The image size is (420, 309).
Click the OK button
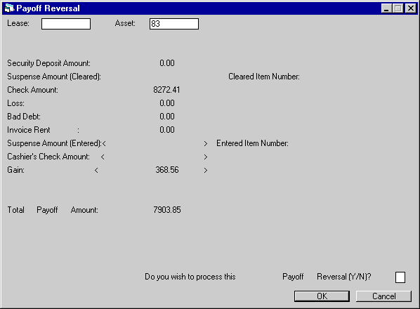click(322, 296)
